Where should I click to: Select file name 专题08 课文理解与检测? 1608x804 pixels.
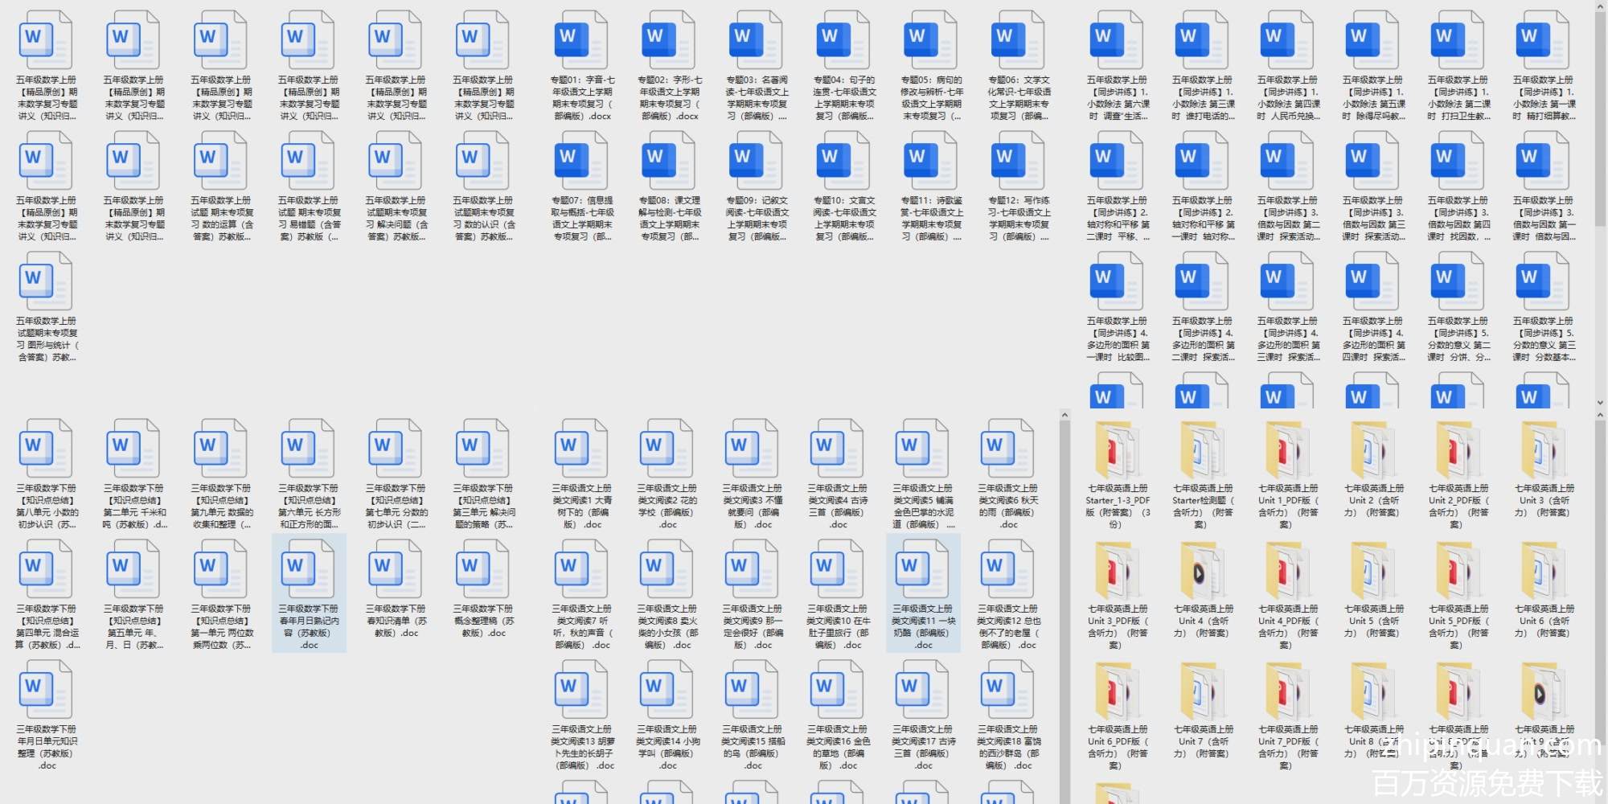pyautogui.click(x=669, y=219)
